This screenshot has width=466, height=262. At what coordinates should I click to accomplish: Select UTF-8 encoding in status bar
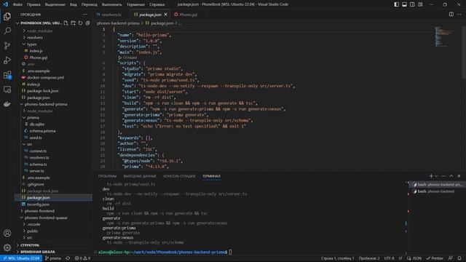pyautogui.click(x=389, y=258)
